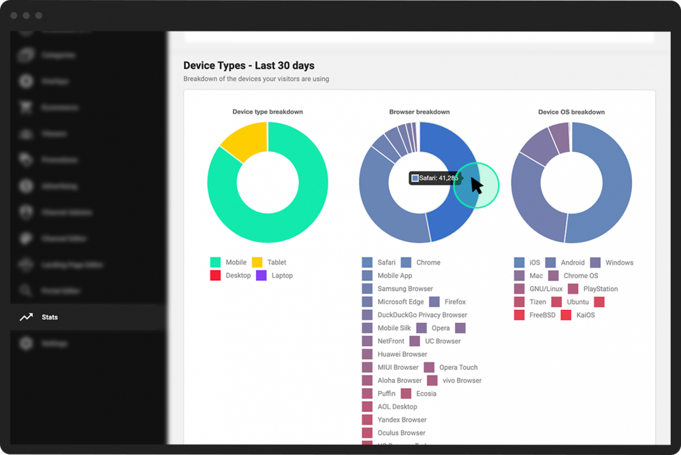Click the Oculus Browser legend label
This screenshot has height=455, width=681.
[401, 433]
